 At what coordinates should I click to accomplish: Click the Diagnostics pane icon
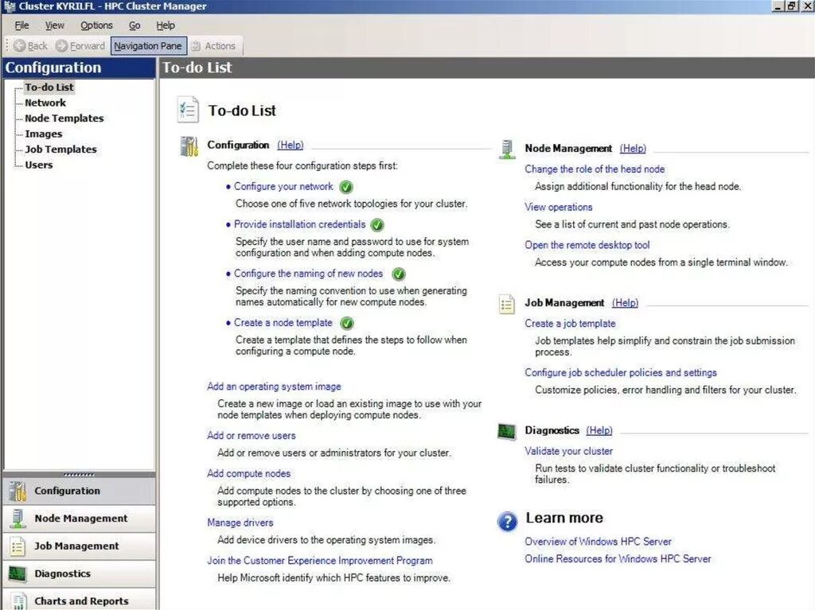[x=18, y=573]
